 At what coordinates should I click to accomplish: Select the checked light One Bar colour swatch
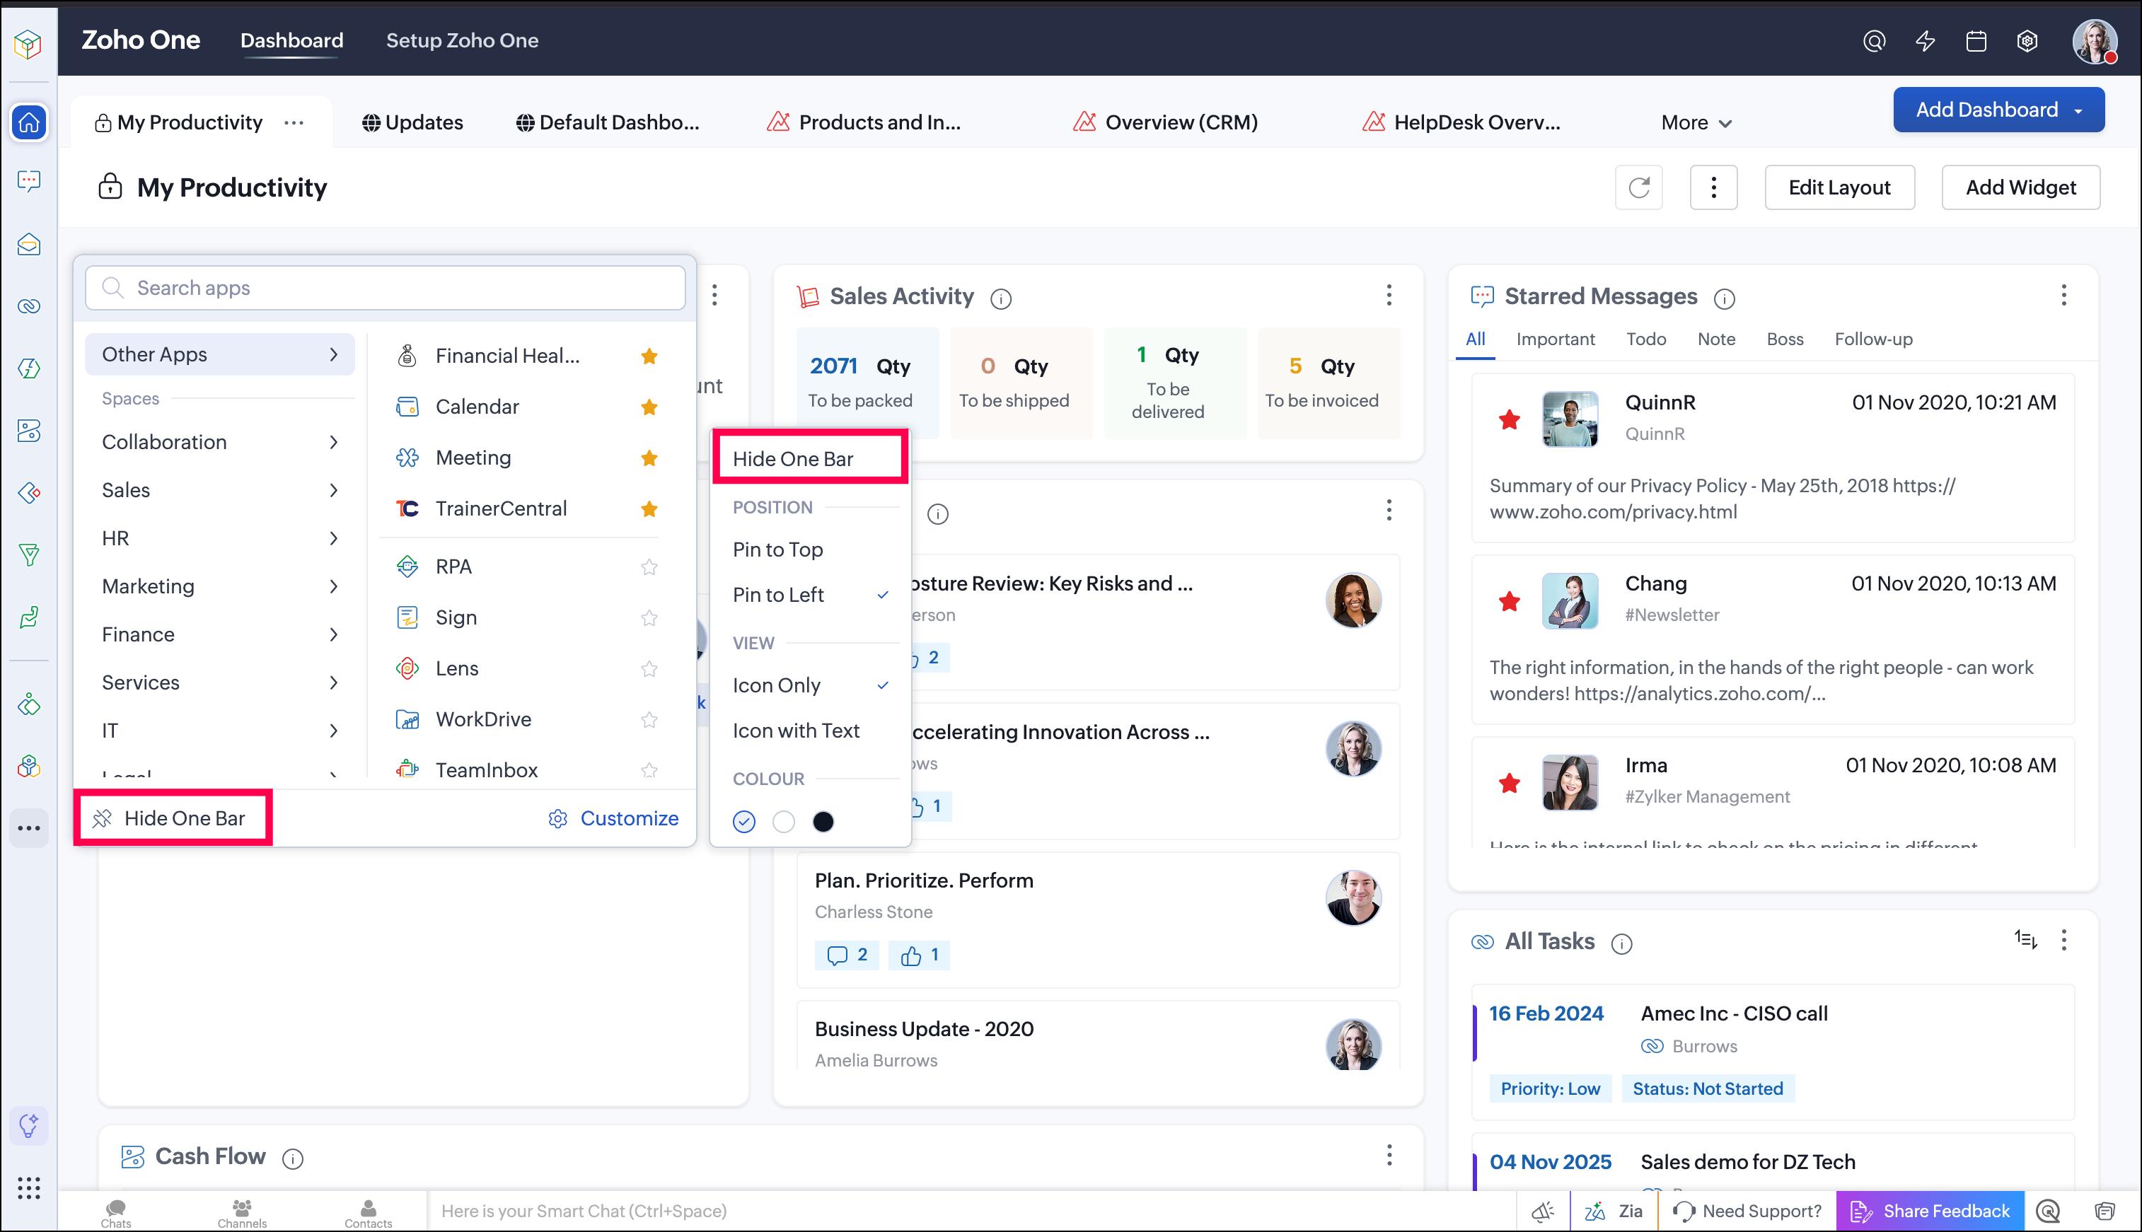pos(744,822)
